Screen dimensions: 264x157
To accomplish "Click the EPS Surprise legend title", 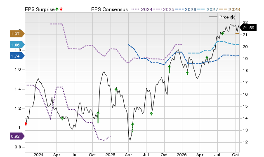I will pyautogui.click(x=40, y=9).
